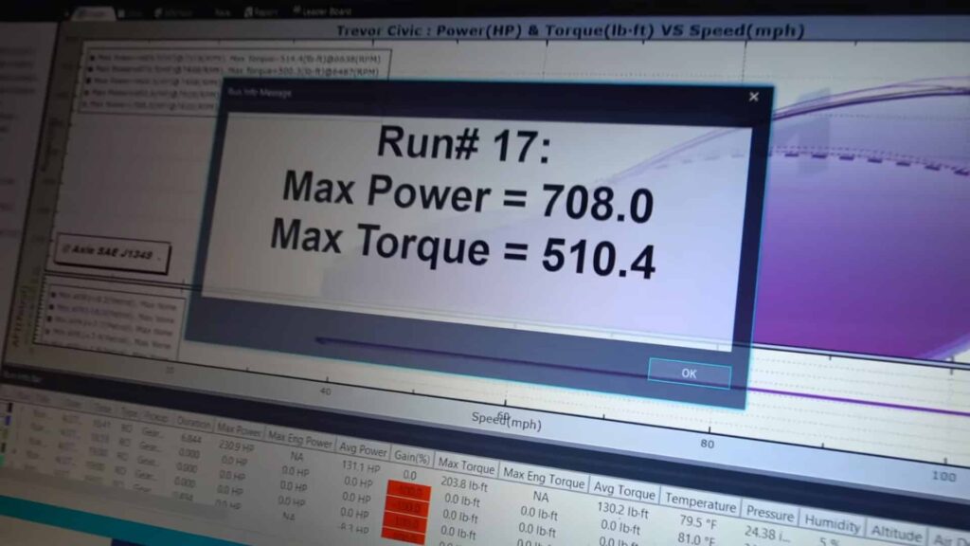Click the Max Power column header
Screen dimensions: 970x546
(x=239, y=429)
